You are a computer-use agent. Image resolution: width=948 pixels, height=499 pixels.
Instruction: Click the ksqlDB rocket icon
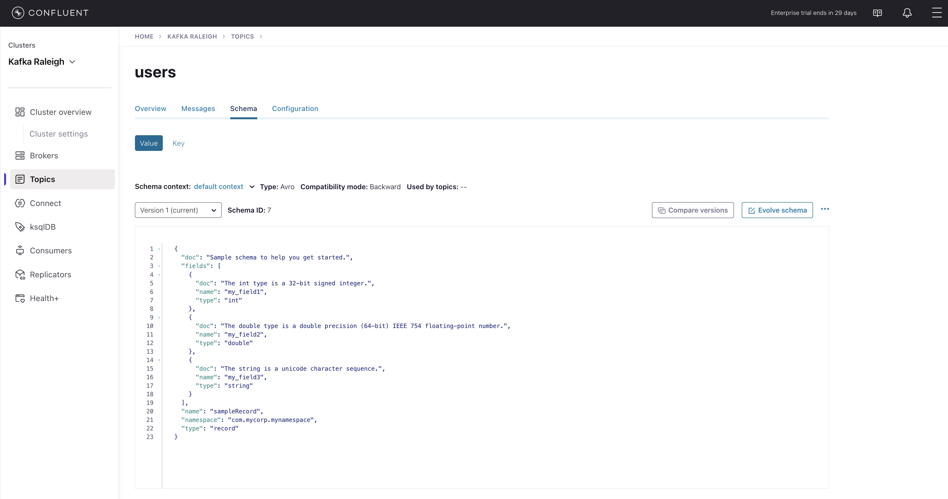tap(20, 227)
